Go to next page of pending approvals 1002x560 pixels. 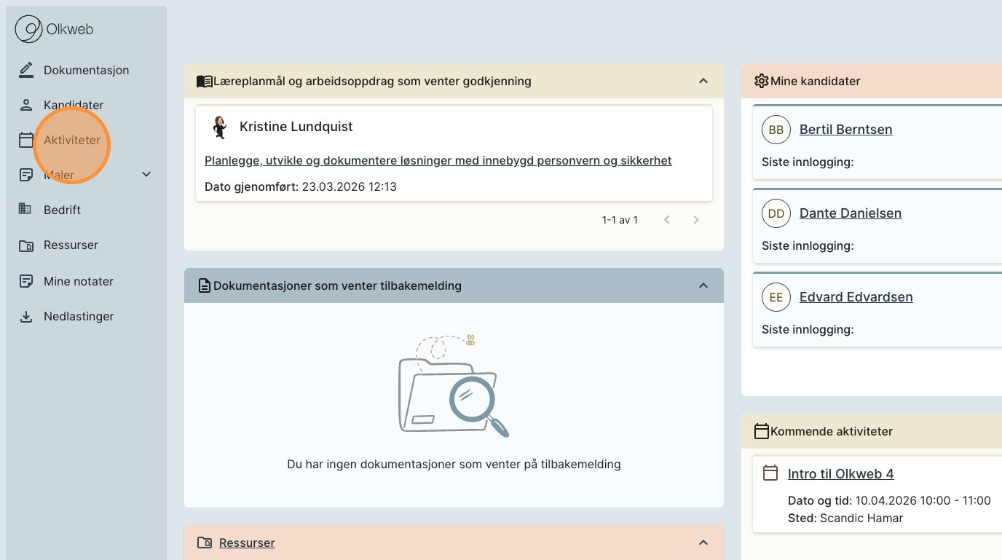point(696,220)
